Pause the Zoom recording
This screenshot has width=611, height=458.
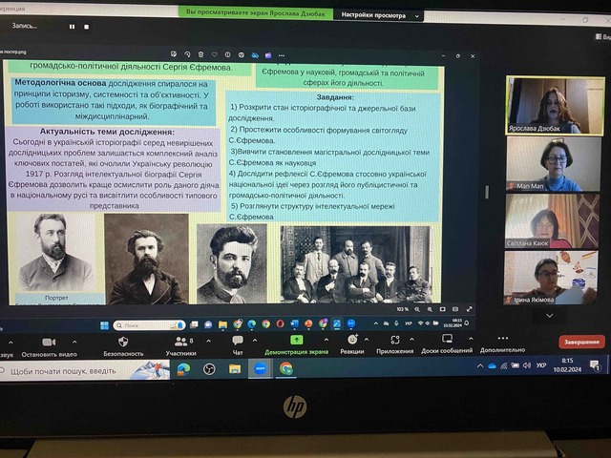(73, 27)
